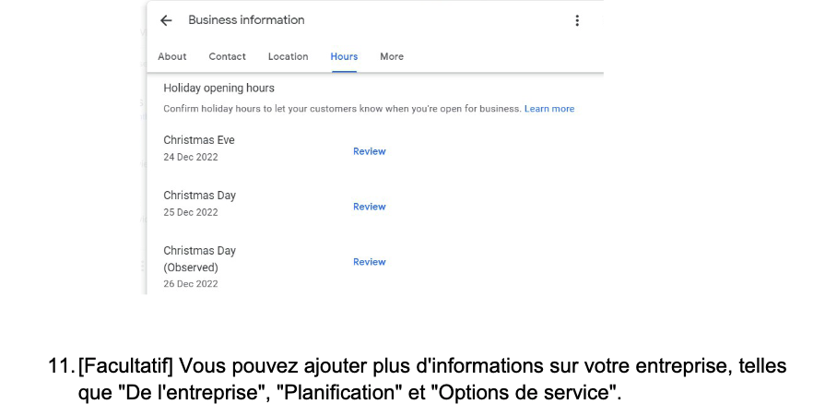Screen dimensions: 837x416
Task: Switch to the About tab
Action: pos(172,56)
